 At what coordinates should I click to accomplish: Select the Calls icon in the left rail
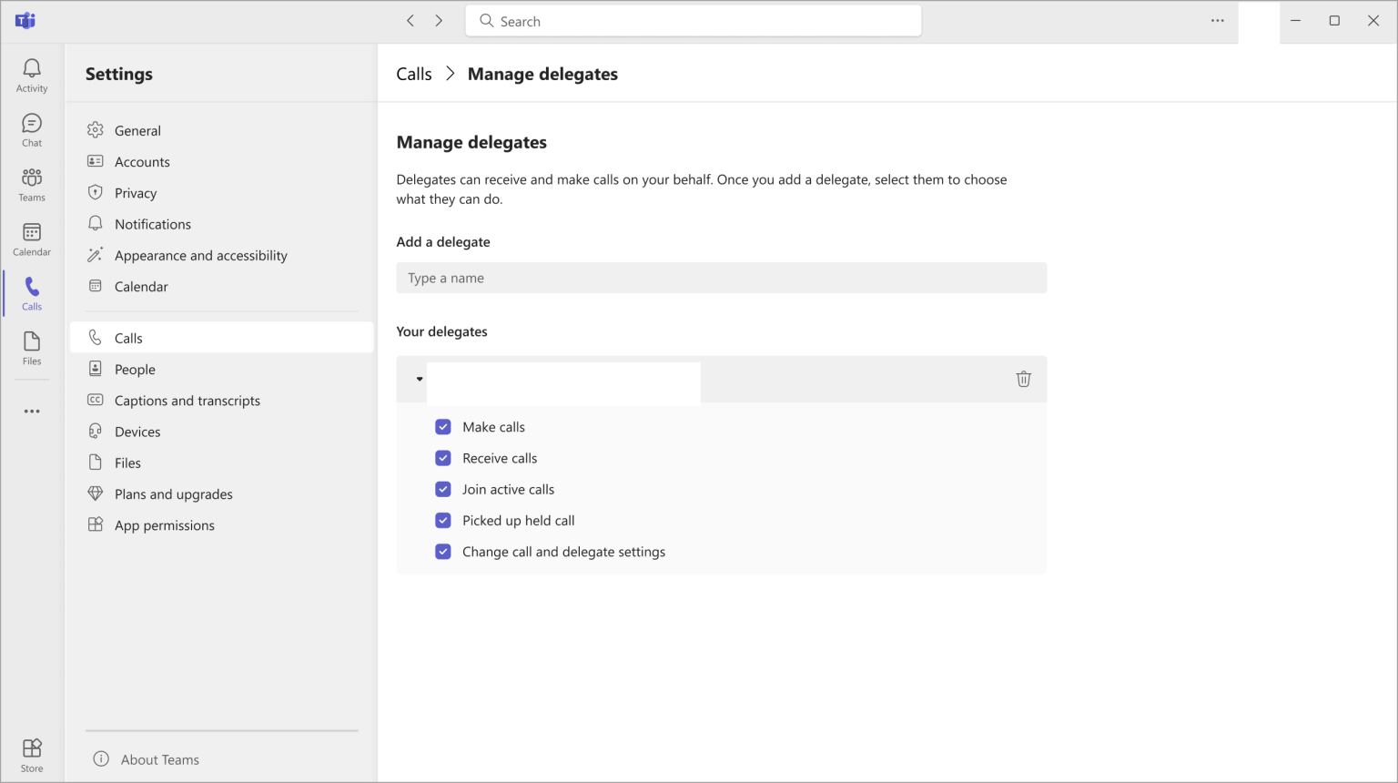[31, 293]
